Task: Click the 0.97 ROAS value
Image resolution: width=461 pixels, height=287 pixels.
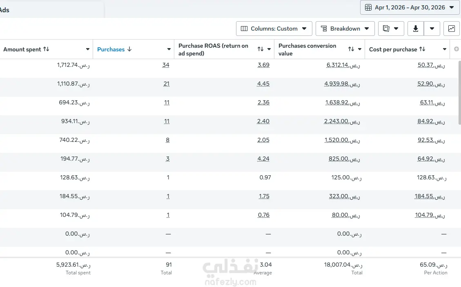Action: tap(265, 177)
